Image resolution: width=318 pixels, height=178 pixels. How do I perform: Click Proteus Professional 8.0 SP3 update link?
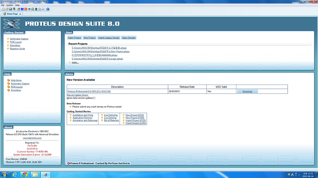coord(89,92)
